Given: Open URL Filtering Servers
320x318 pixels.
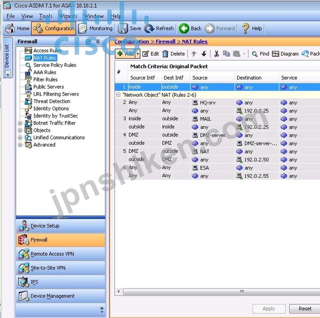Looking at the screenshot, I should [56, 94].
